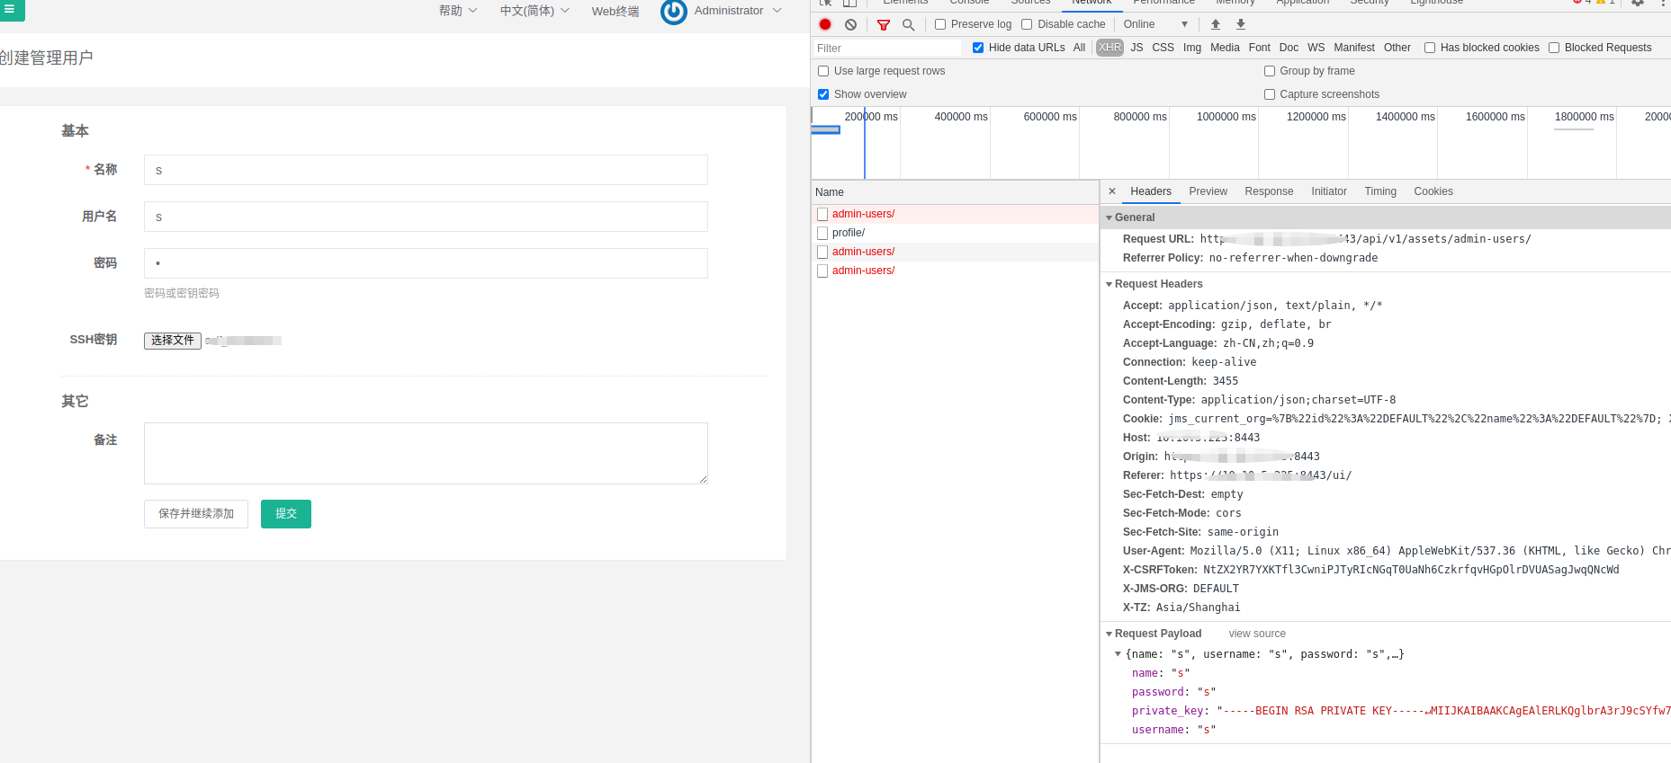Open network search with magnifier icon
Screen dimensions: 1671x763
(x=909, y=24)
